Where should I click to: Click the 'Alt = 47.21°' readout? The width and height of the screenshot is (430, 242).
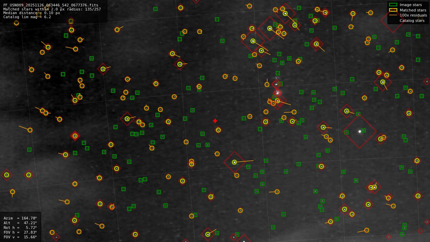[x=20, y=223]
